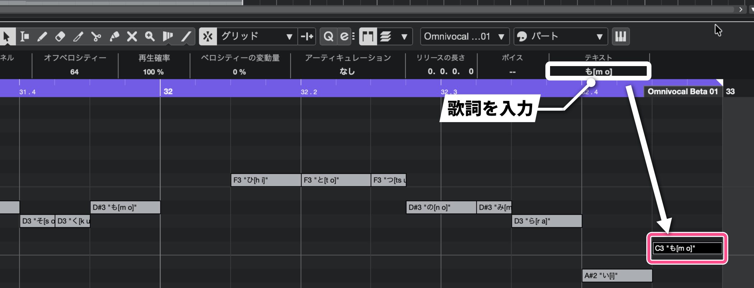Toggle Snap on/off button
The height and width of the screenshot is (288, 754).
tap(208, 37)
